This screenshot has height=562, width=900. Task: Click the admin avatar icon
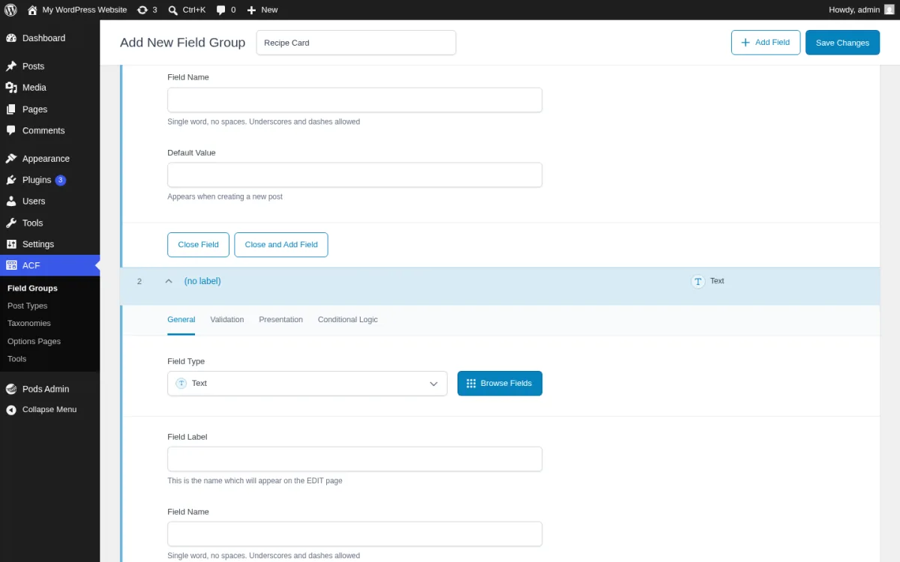889,10
